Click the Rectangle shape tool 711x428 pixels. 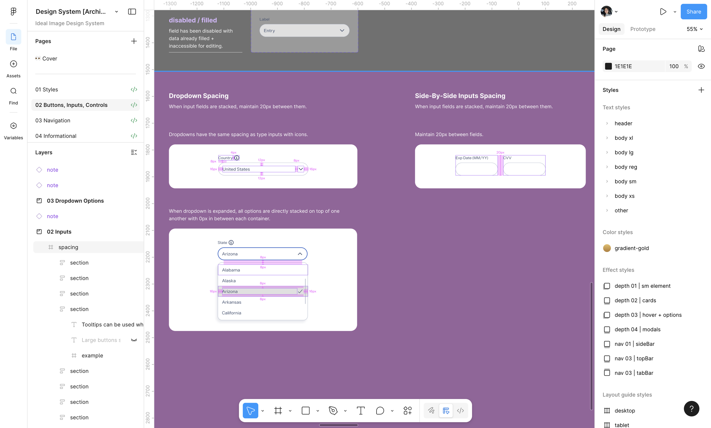click(305, 410)
